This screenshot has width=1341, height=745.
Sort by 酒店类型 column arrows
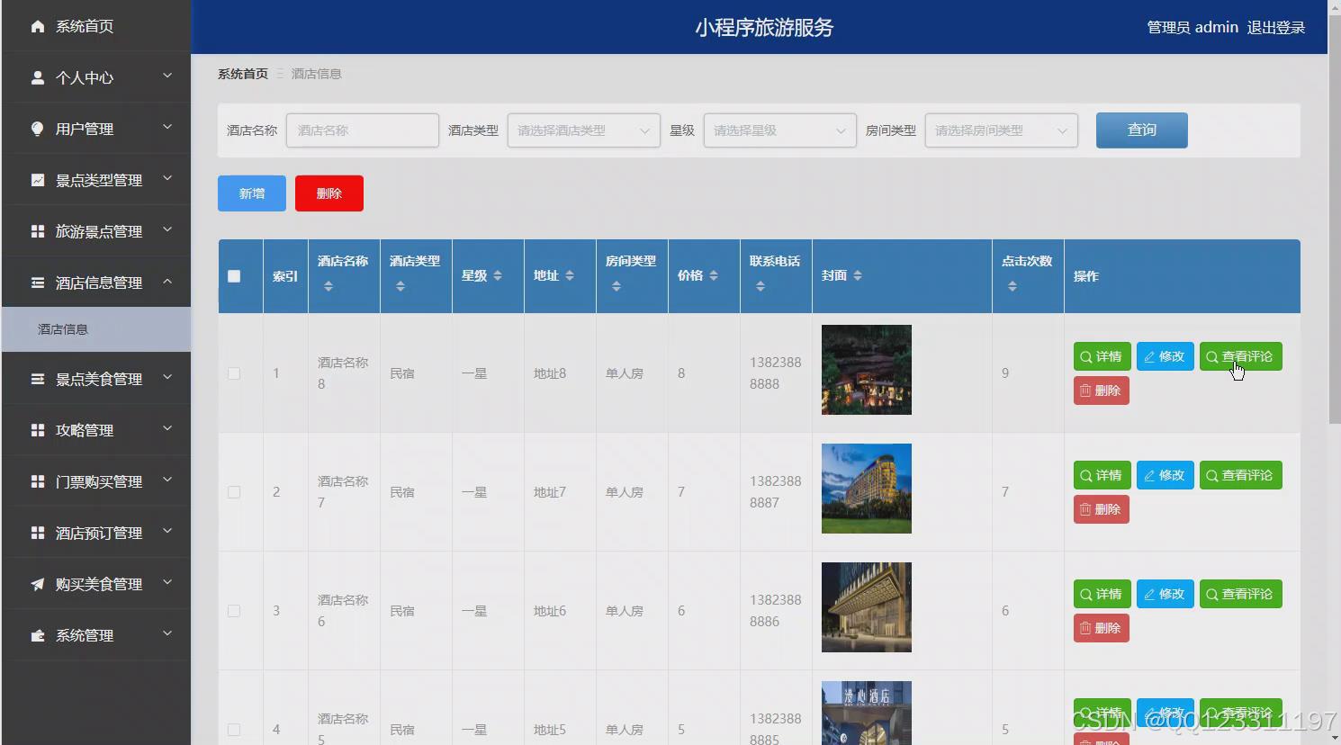[400, 286]
